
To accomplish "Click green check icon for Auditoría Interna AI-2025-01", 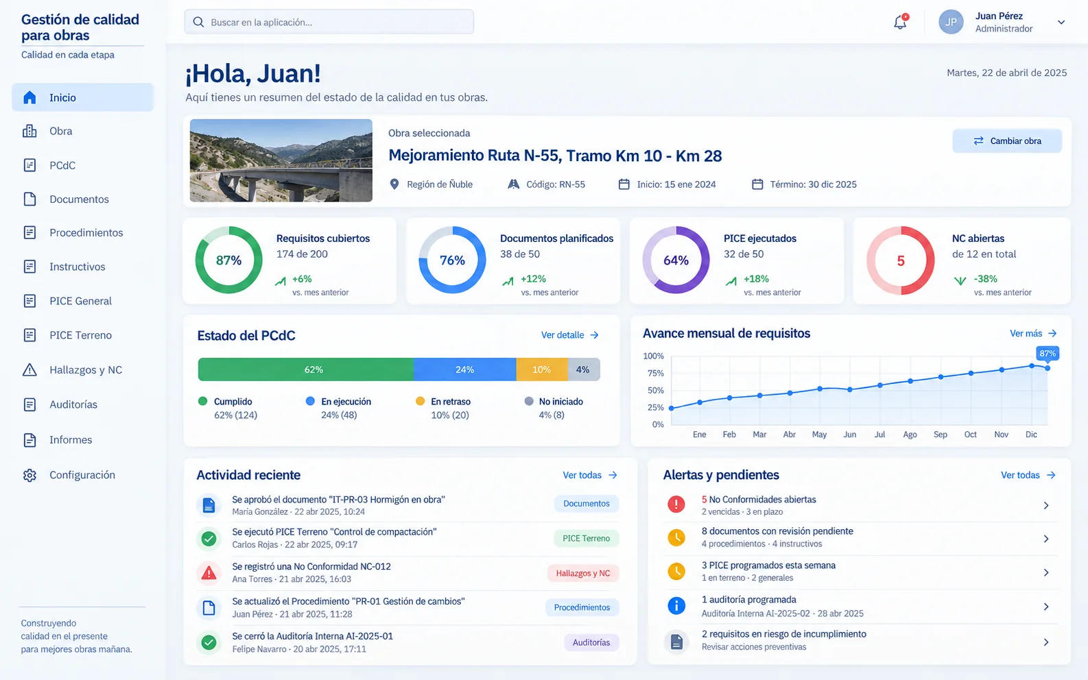I will coord(209,643).
